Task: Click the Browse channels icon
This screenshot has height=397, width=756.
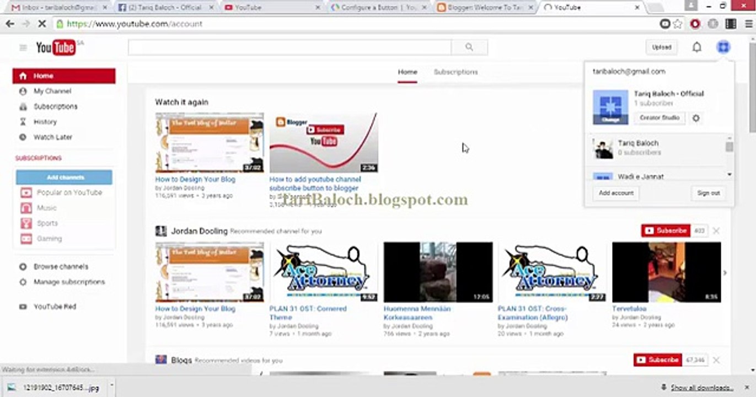Action: (x=23, y=267)
